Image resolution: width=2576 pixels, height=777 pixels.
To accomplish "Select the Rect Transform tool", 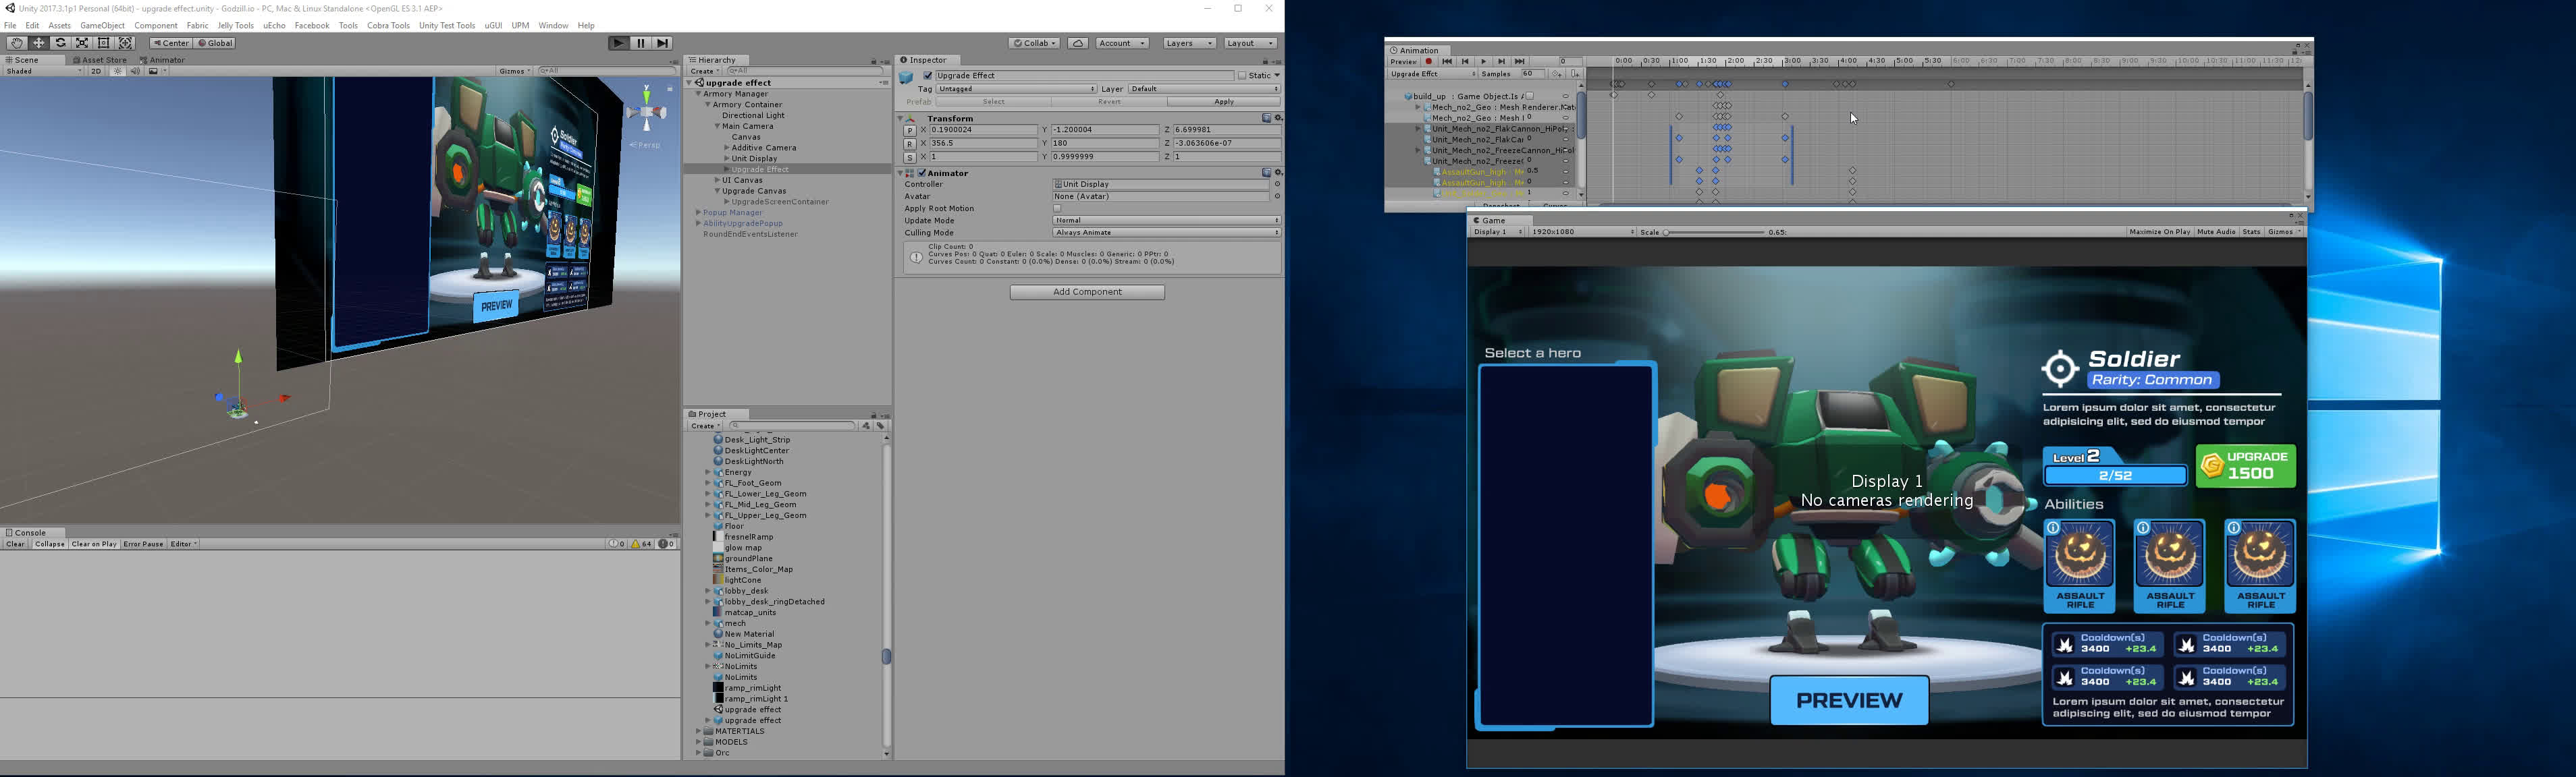I will click(104, 43).
